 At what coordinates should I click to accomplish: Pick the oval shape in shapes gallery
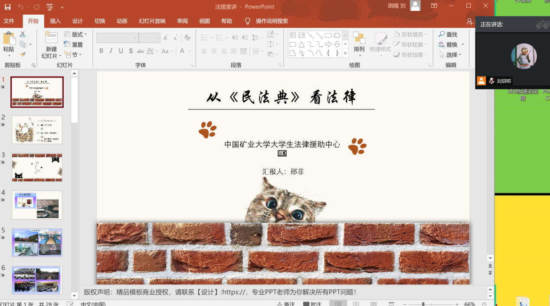point(337,35)
